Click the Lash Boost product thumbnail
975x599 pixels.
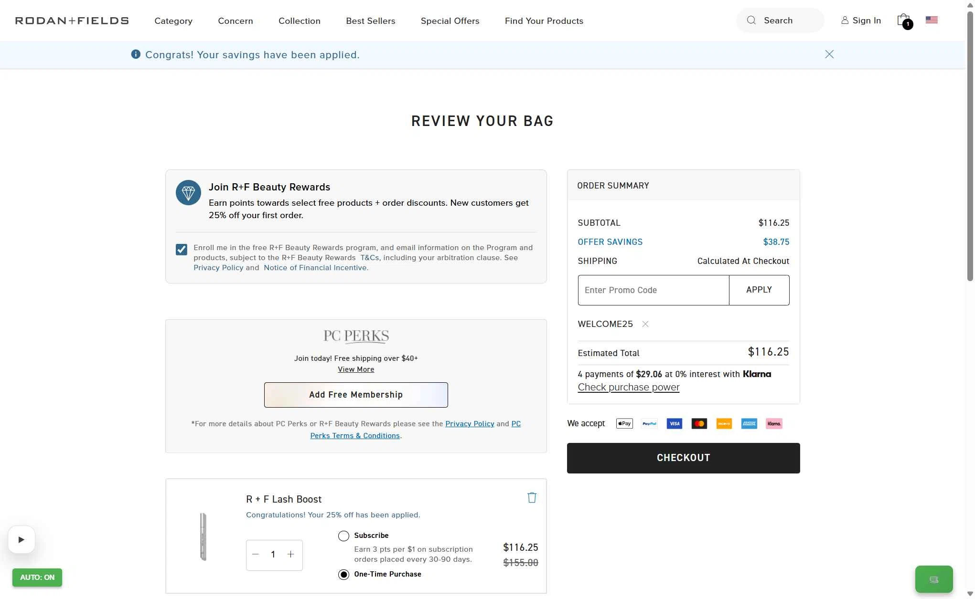click(203, 536)
